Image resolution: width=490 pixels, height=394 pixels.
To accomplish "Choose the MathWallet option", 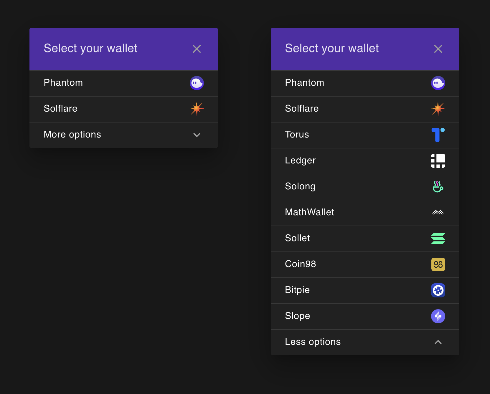I will pyautogui.click(x=365, y=213).
